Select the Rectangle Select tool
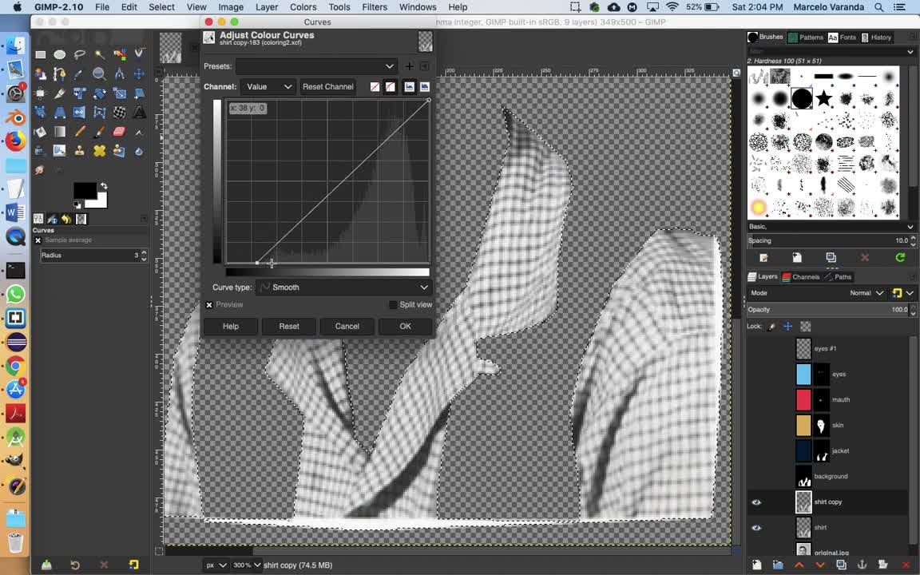 click(40, 54)
